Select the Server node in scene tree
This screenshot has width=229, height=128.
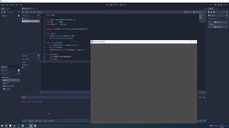tap(6, 16)
